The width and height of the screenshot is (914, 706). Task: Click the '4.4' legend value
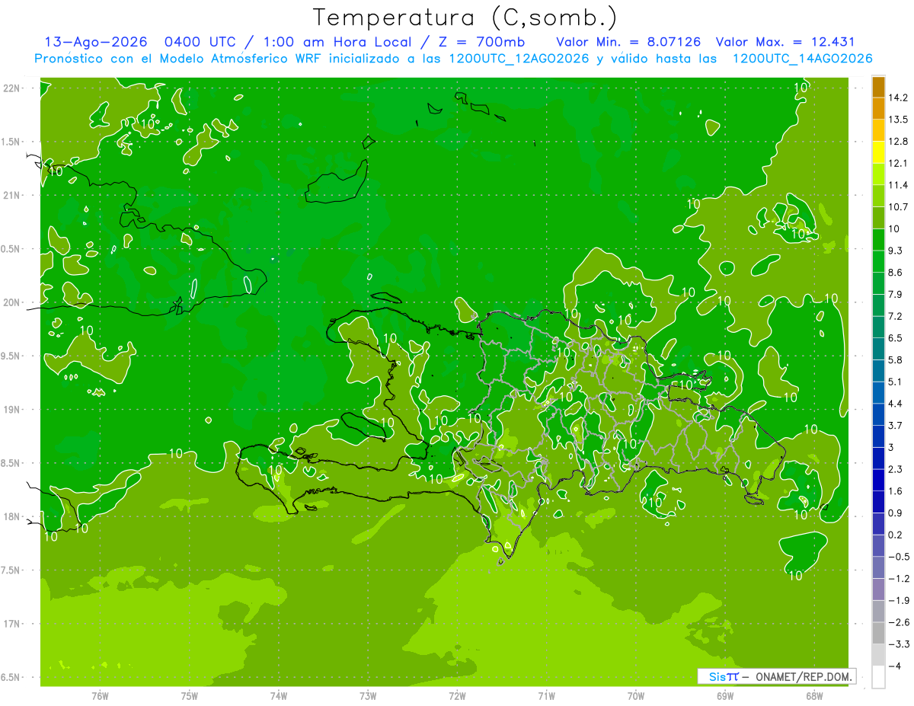[x=895, y=404]
